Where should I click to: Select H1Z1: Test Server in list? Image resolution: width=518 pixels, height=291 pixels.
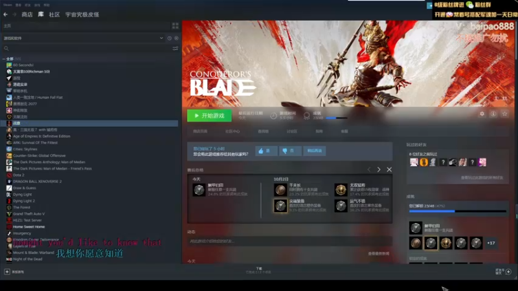coord(27,220)
